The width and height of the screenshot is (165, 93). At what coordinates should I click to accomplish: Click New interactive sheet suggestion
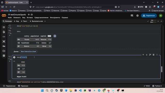click(28, 51)
